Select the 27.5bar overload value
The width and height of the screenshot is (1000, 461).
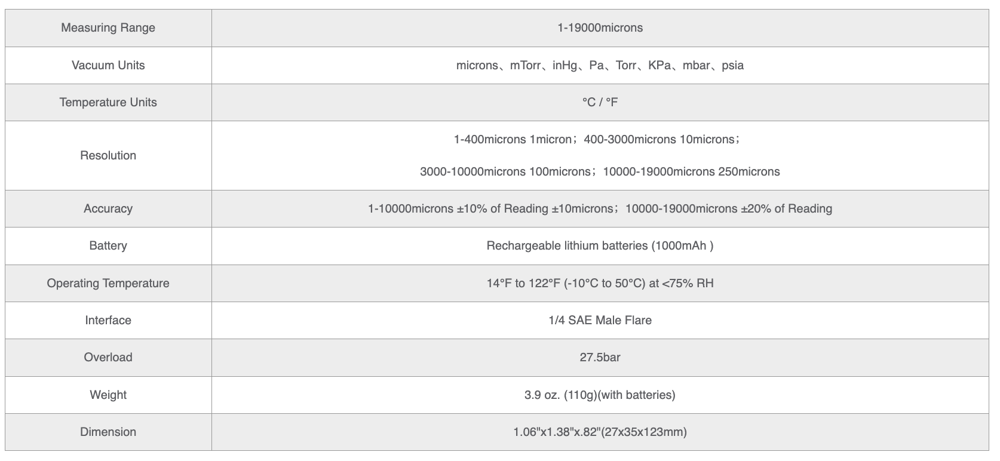click(x=600, y=358)
